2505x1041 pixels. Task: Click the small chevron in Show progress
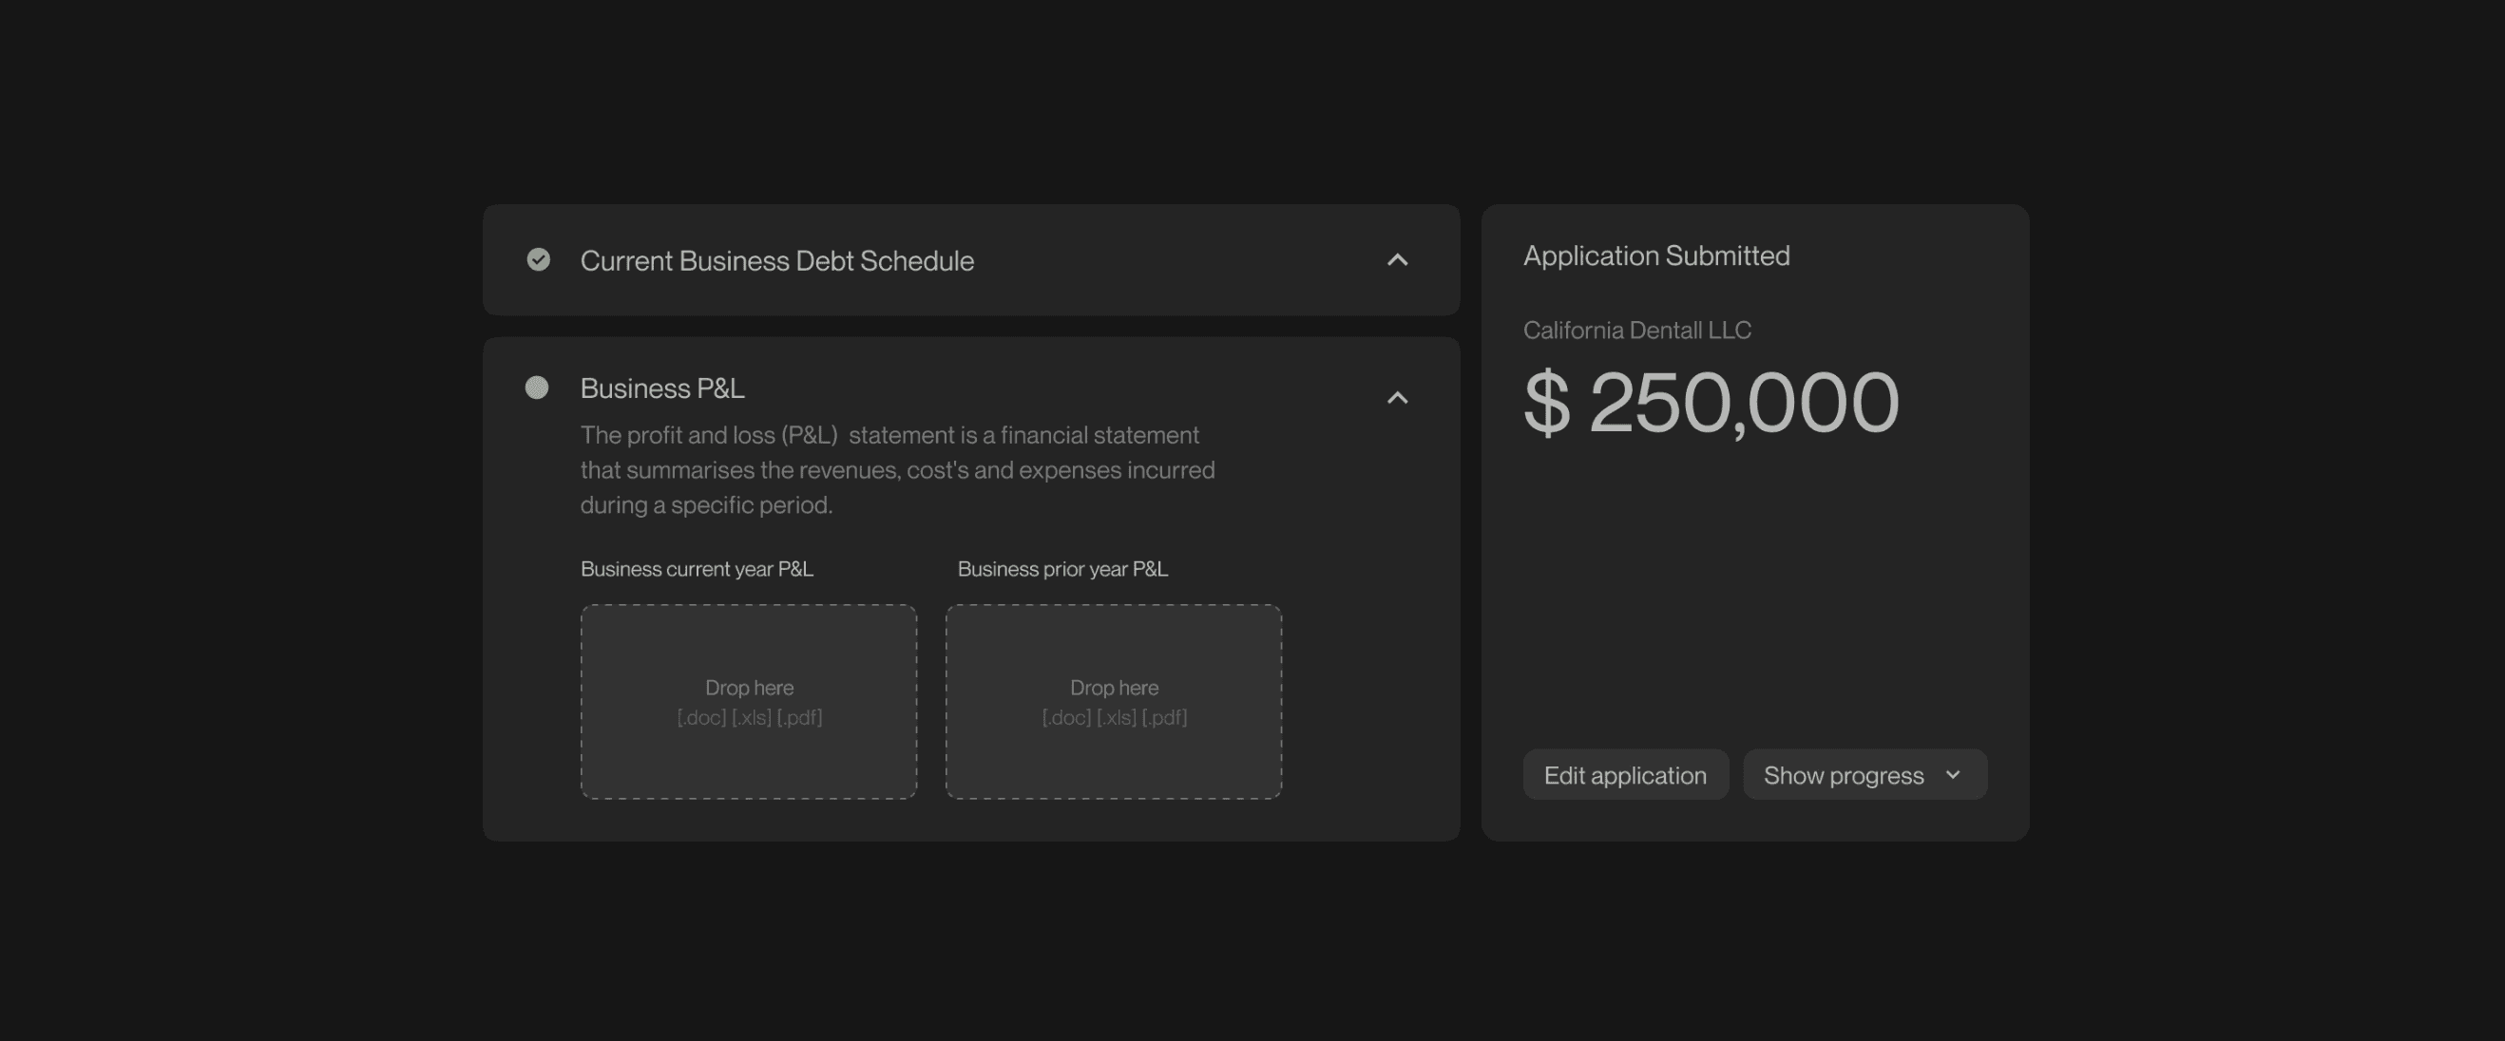pyautogui.click(x=1953, y=775)
